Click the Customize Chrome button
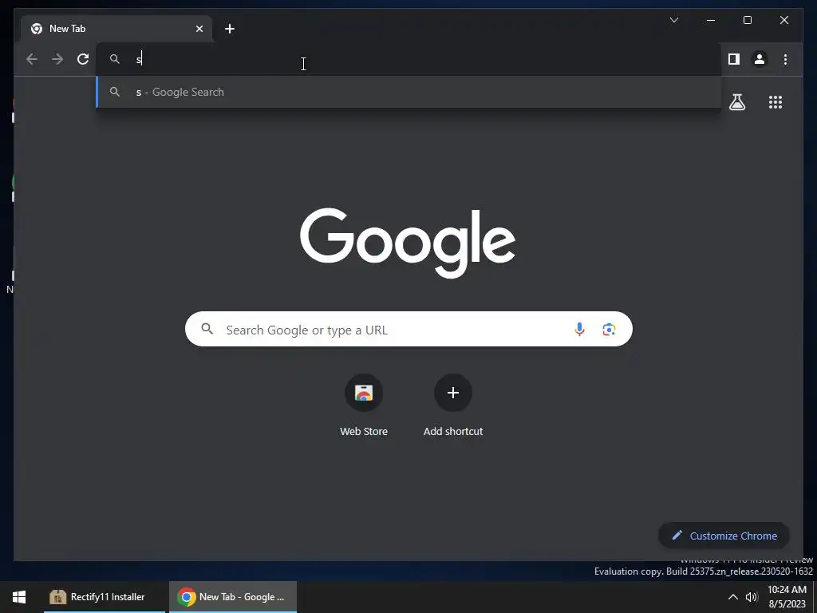Screen dimensions: 817x613 pos(724,536)
